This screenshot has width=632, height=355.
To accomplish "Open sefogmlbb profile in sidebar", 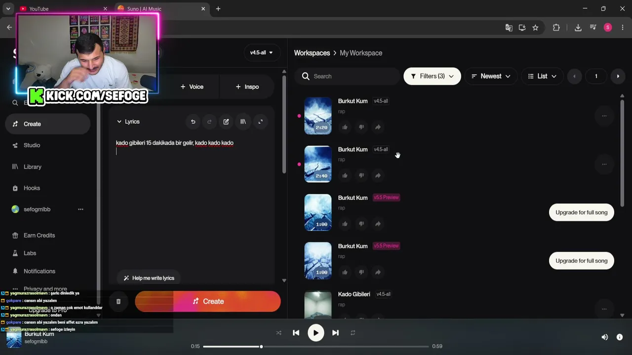I will [37, 210].
